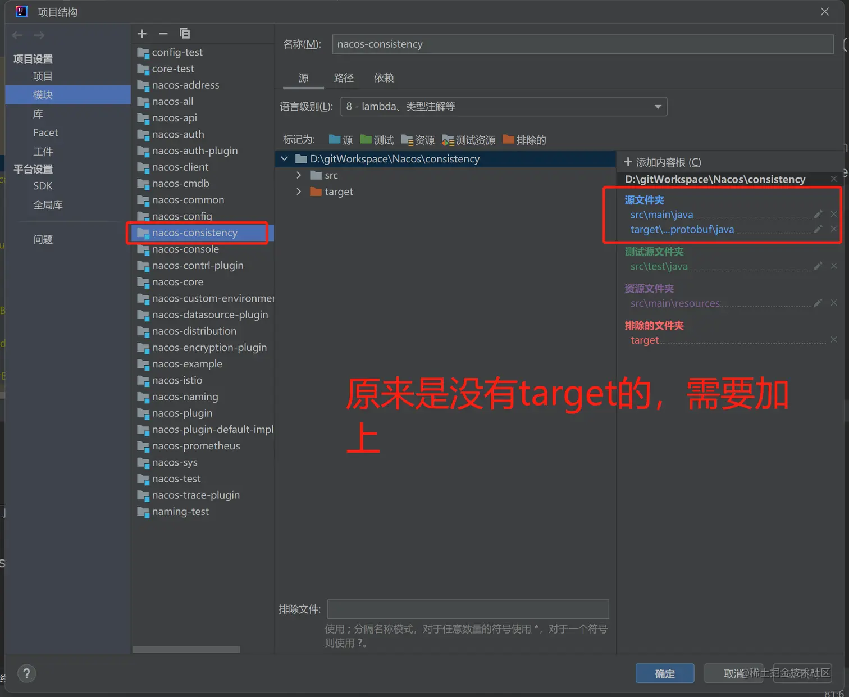The height and width of the screenshot is (697, 849).
Task: Go back with the left arrow
Action: 17,35
